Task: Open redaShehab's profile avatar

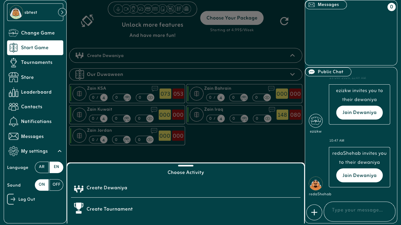Action: point(316,184)
